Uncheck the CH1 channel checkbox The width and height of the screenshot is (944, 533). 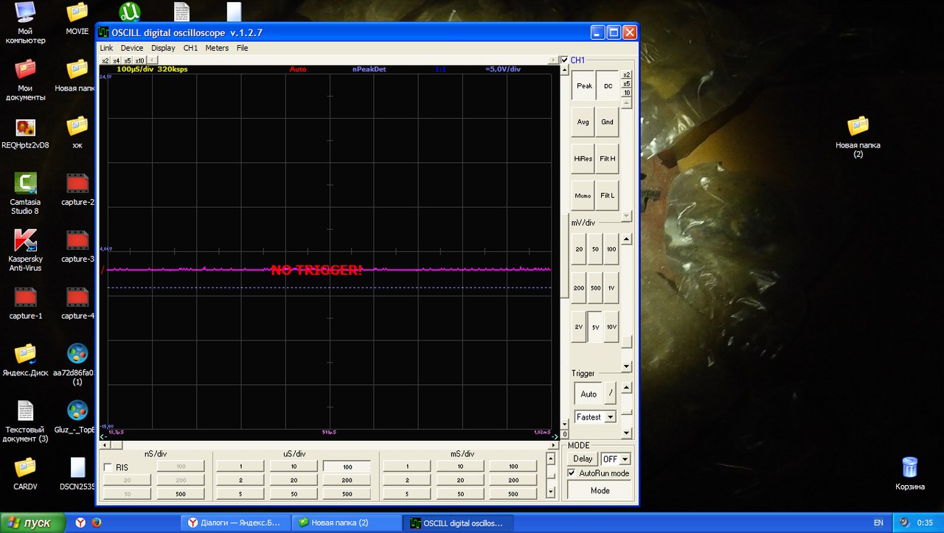pyautogui.click(x=565, y=60)
